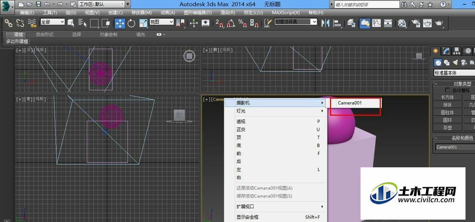
Task: Activate the Select and Rotate tool
Action: point(131,23)
